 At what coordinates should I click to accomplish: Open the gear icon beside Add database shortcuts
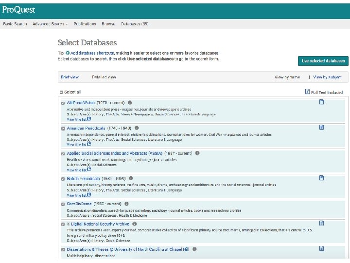tap(68, 53)
